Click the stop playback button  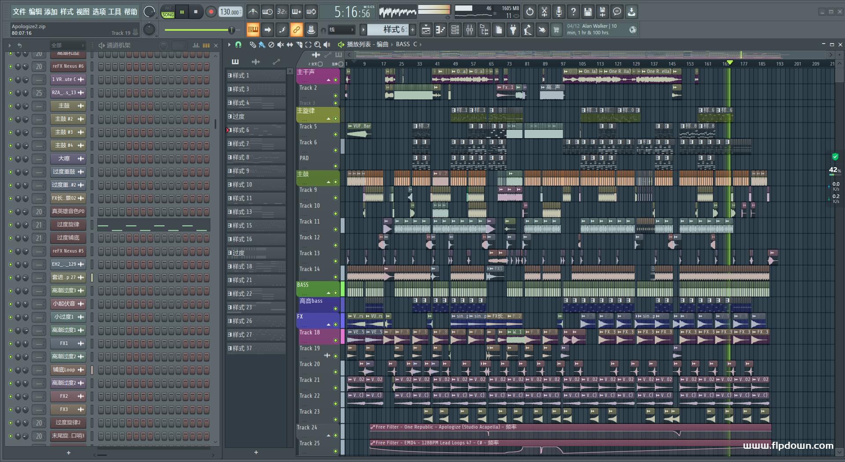(196, 12)
